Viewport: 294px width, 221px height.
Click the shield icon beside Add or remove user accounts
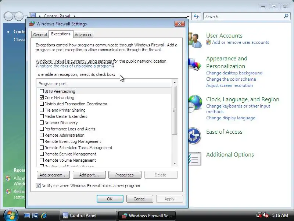coord(208,42)
